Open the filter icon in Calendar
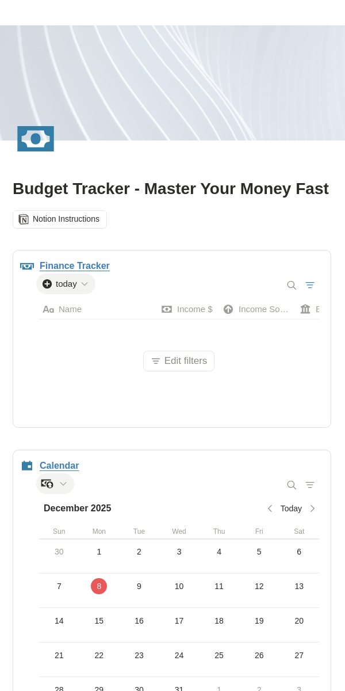Viewport: 345px width, 691px height. [x=310, y=485]
